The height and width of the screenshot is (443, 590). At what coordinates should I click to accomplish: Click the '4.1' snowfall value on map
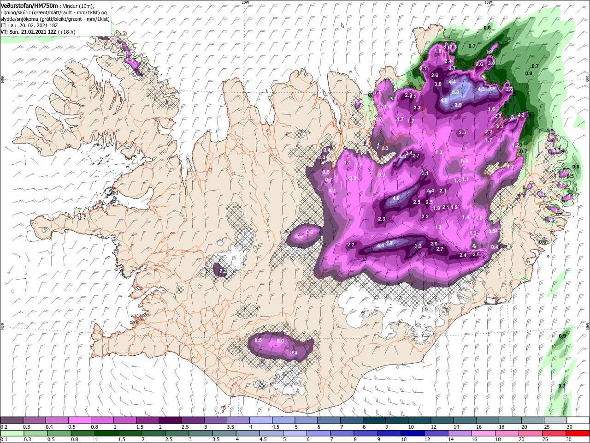point(380,246)
